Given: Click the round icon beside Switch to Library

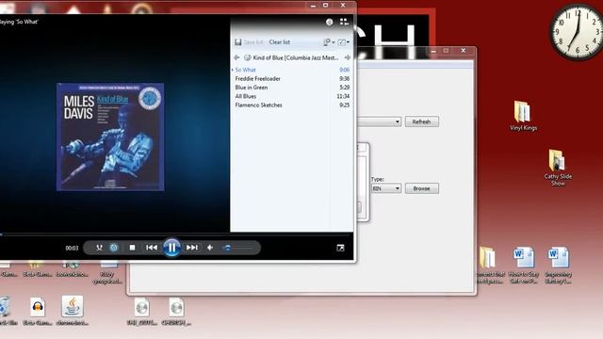Looking at the screenshot, I should pos(329,22).
